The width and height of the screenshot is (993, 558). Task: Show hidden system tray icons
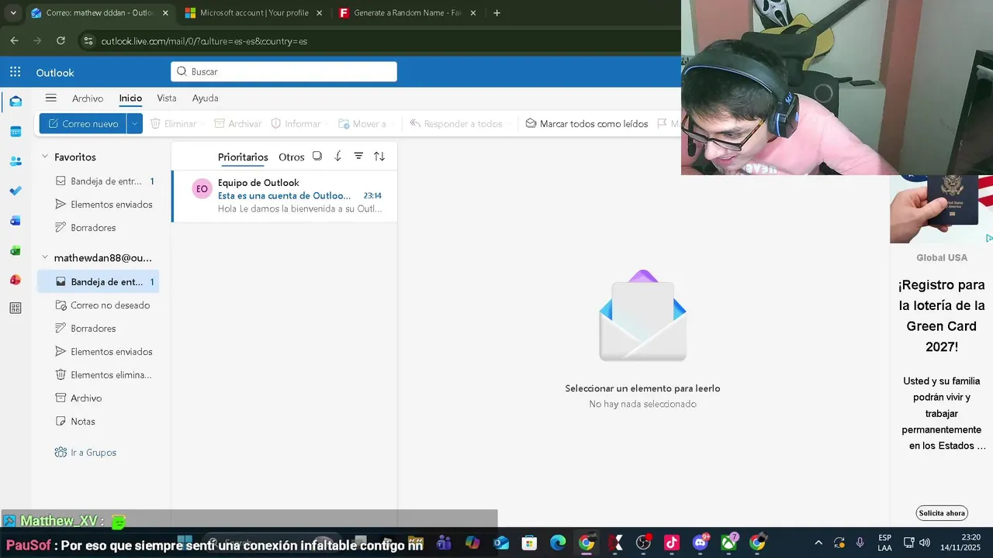(x=818, y=542)
